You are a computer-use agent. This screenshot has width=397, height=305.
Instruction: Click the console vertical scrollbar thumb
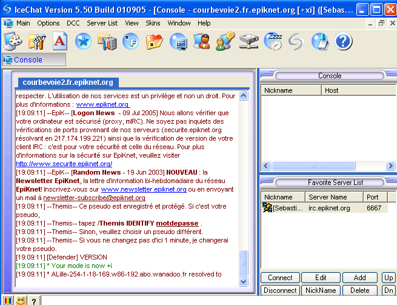(x=243, y=263)
